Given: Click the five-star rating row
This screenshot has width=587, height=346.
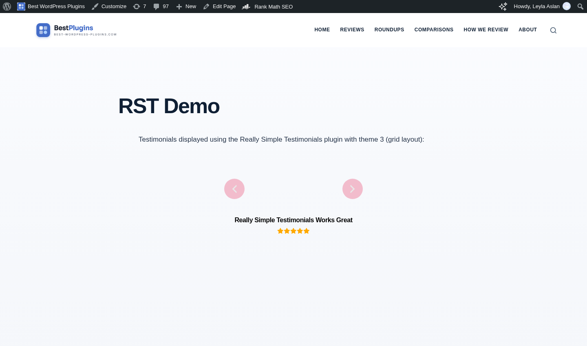Looking at the screenshot, I should [293, 231].
